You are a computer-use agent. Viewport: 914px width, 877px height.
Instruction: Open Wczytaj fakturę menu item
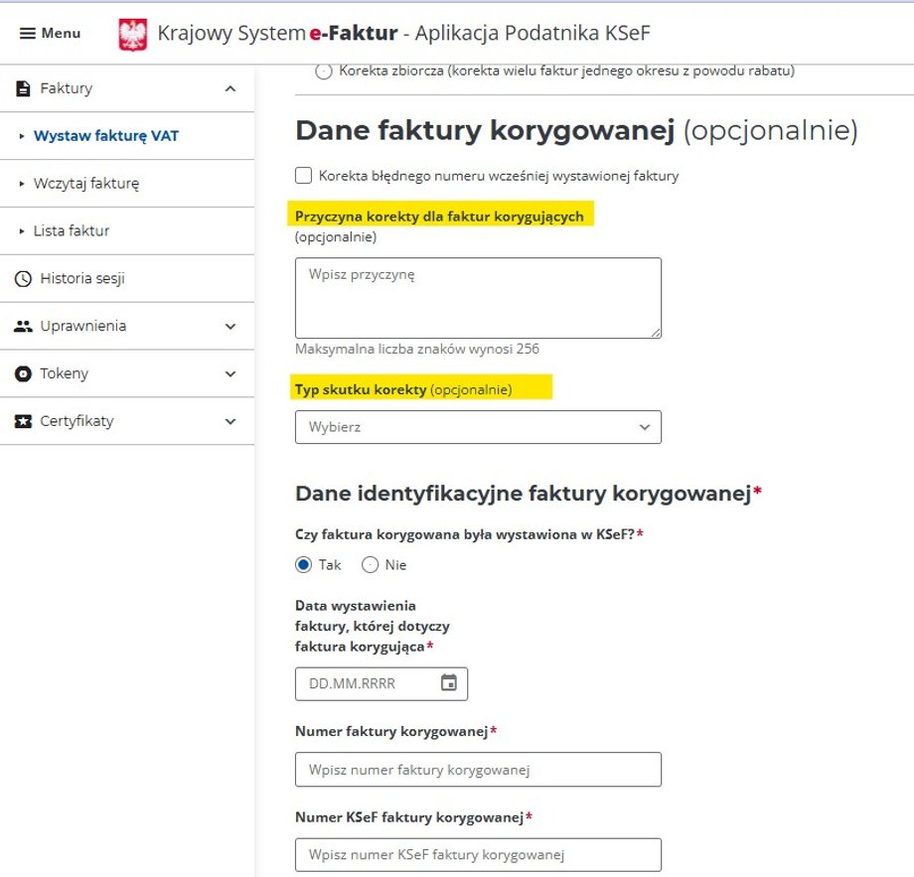[86, 184]
